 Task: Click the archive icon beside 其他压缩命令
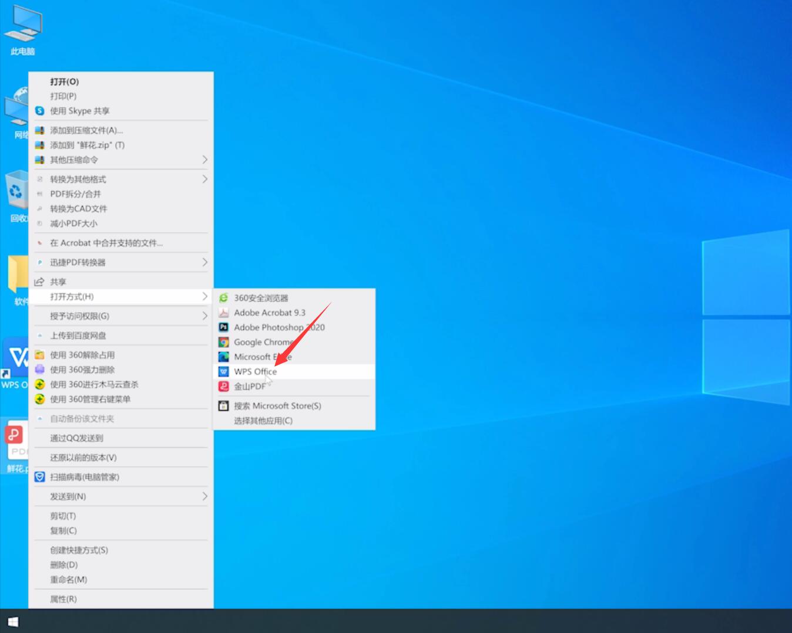coord(39,160)
